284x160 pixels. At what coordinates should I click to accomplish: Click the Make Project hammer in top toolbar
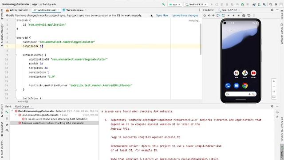[x=163, y=4]
